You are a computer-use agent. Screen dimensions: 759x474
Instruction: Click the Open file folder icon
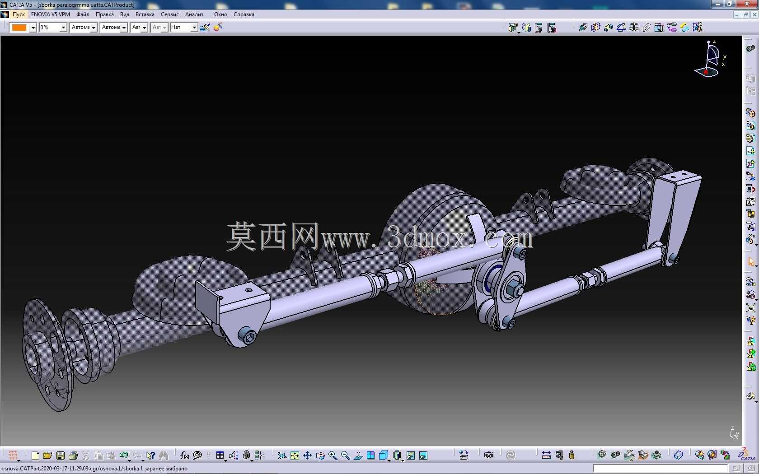click(47, 455)
